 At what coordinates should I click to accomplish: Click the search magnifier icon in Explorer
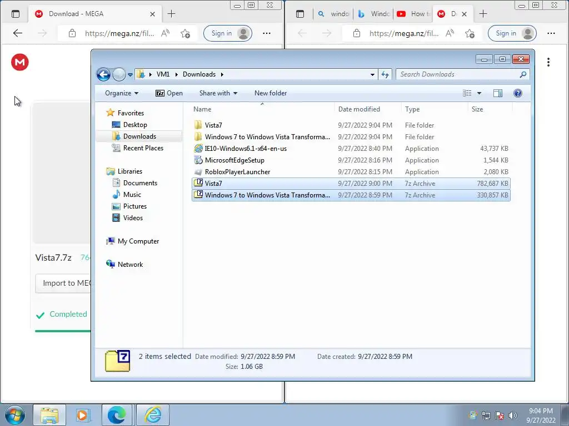523,74
